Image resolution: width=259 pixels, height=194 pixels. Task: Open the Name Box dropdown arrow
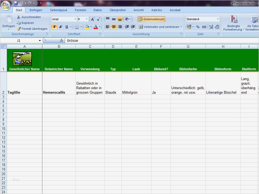click(40, 41)
